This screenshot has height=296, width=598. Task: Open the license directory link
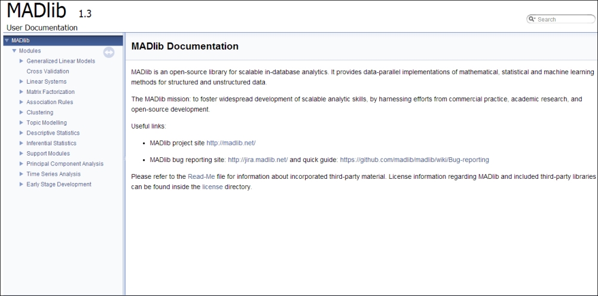pyautogui.click(x=212, y=187)
